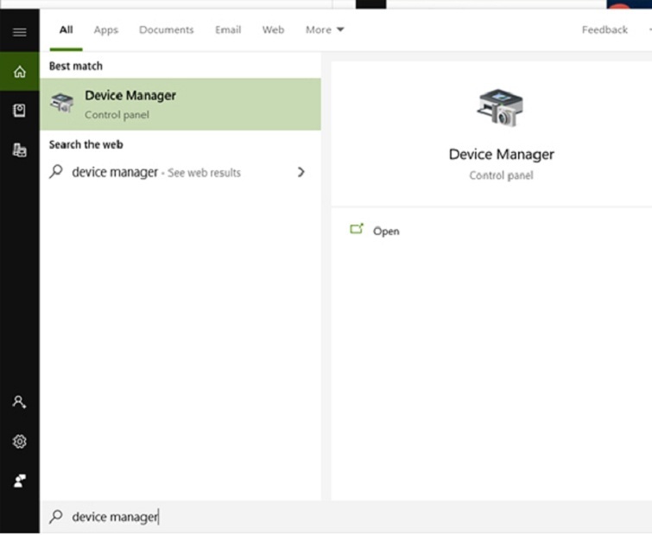The height and width of the screenshot is (535, 652).
Task: Open the user account icon
Action: click(19, 402)
